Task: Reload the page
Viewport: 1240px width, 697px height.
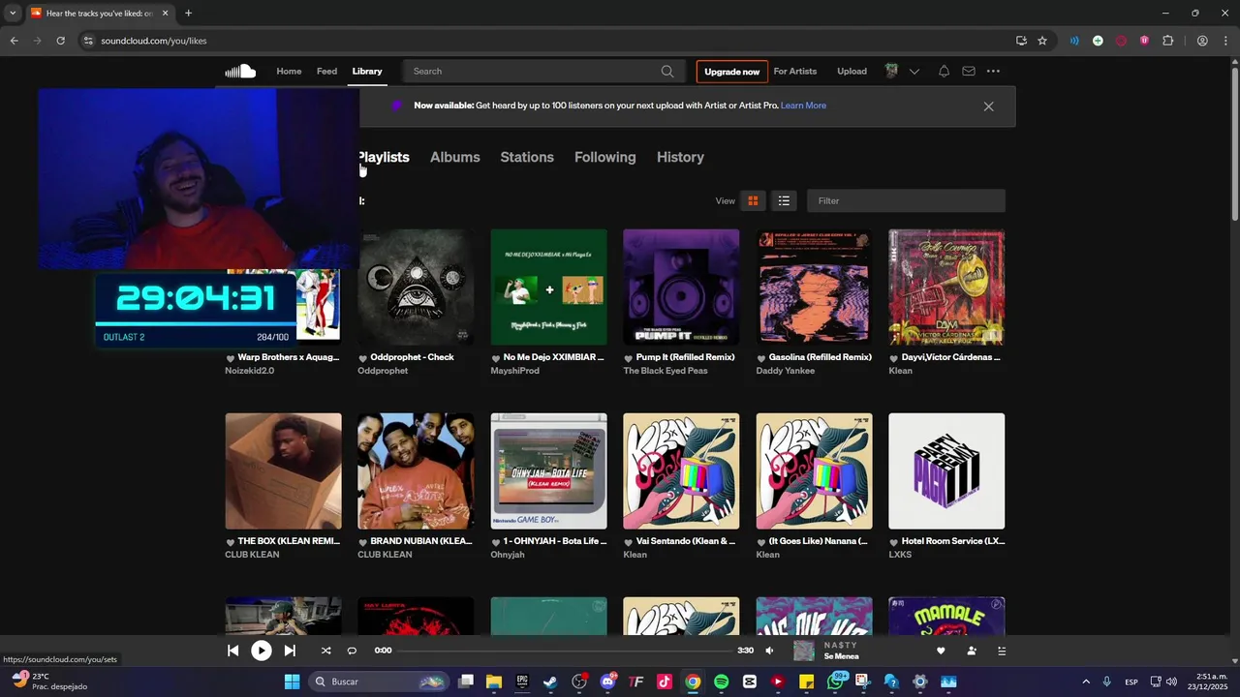Action: click(x=60, y=41)
